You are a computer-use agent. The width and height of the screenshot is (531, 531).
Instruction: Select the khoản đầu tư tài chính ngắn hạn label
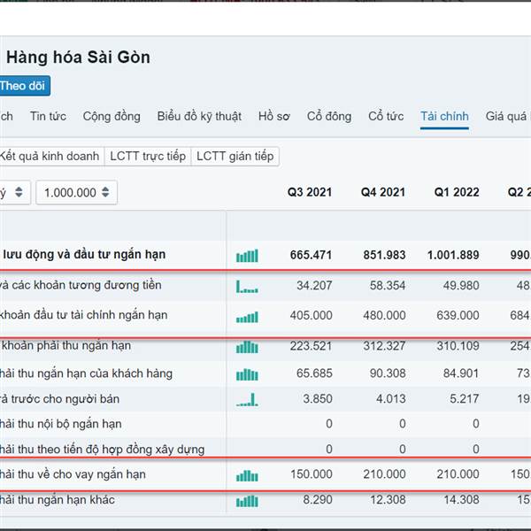[84, 315]
